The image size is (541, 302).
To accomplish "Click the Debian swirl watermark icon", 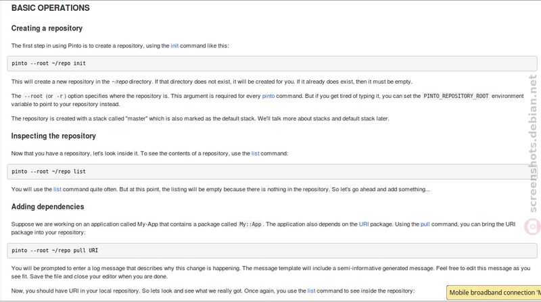I will pos(533,227).
